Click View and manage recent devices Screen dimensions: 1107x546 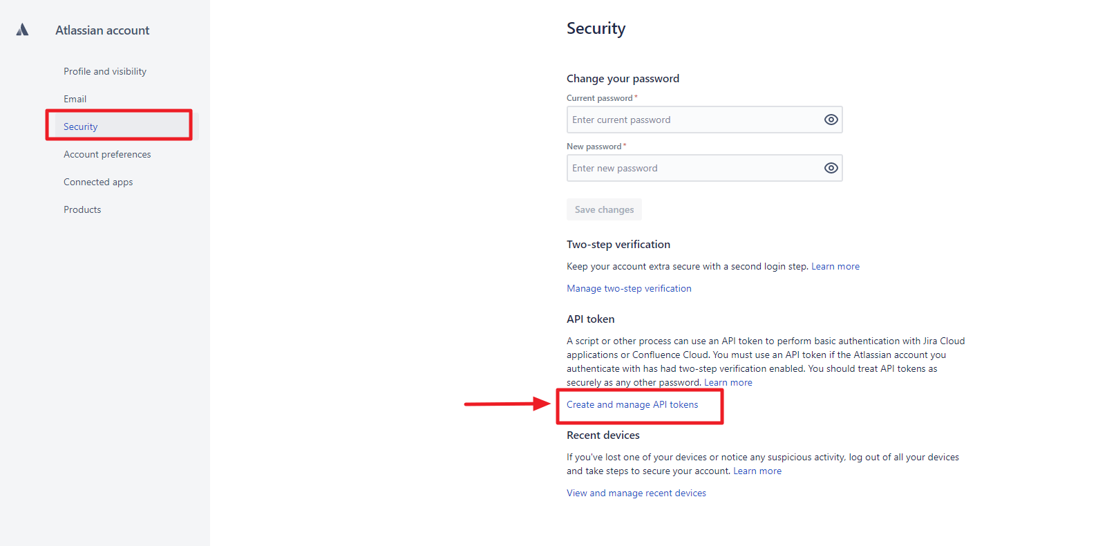(636, 493)
